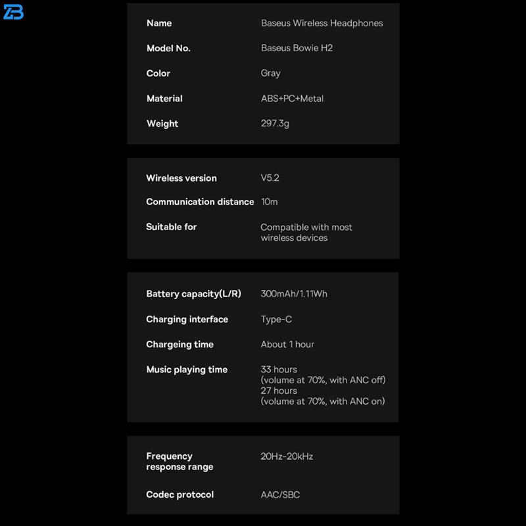Click the '20Hz-20kHz' frequency range value
The image size is (526, 526).
(x=287, y=456)
